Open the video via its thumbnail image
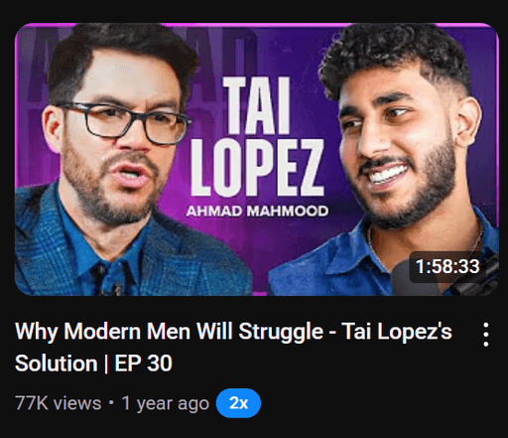508x438 pixels. [x=257, y=159]
